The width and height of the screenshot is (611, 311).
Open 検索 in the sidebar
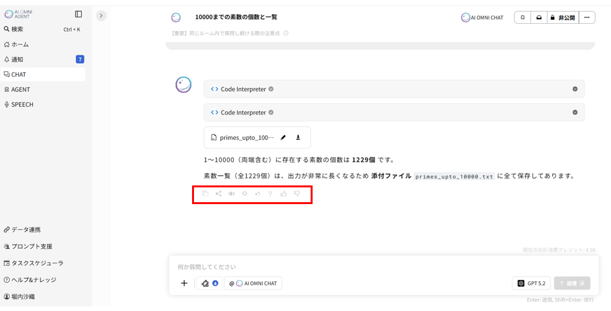[43, 29]
